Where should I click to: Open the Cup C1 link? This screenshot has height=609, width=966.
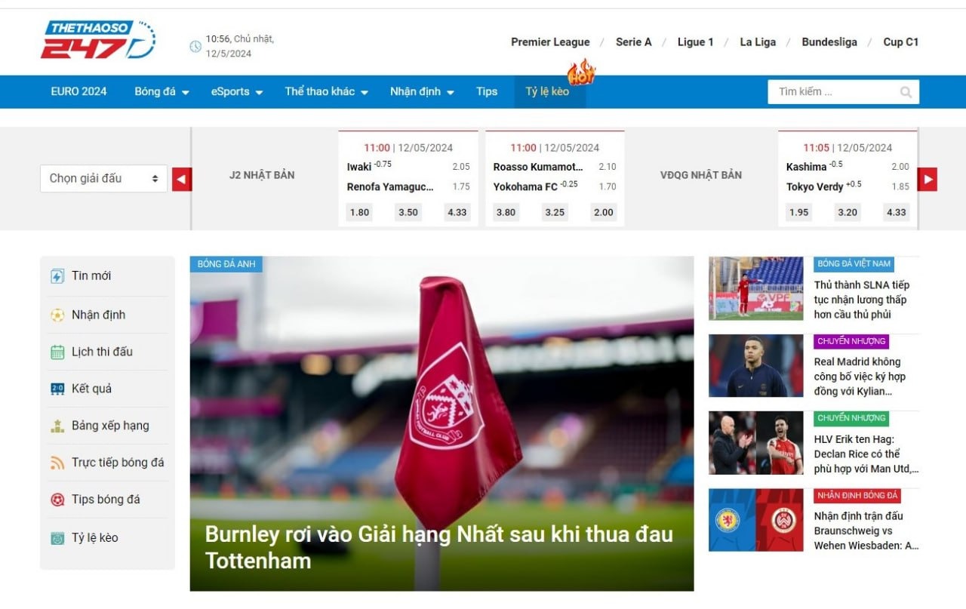tap(901, 42)
